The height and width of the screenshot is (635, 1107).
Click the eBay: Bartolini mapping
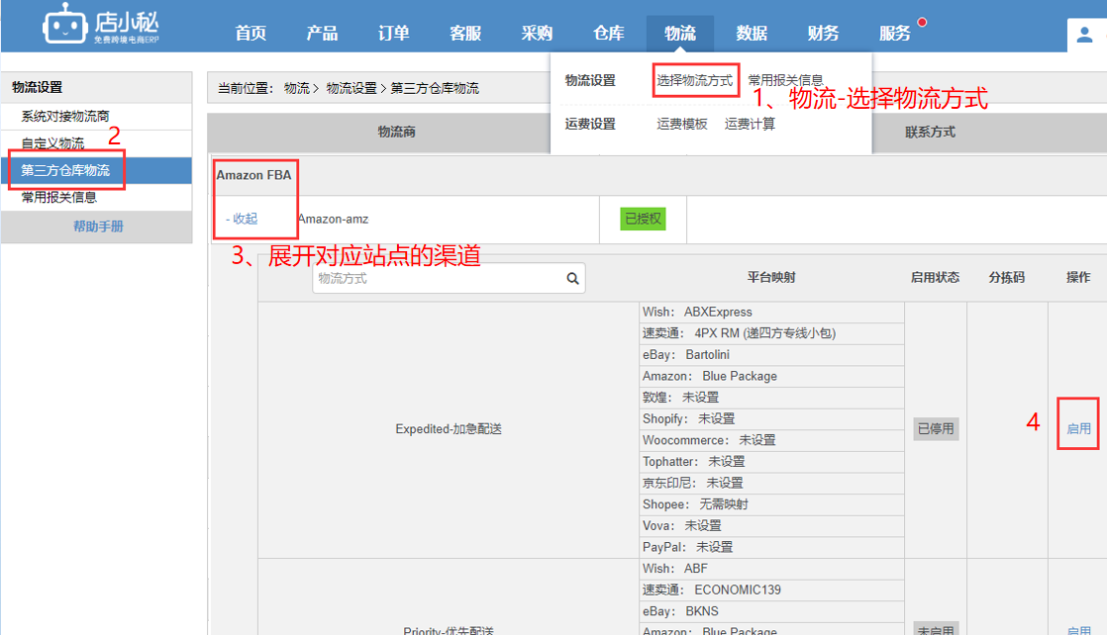686,355
